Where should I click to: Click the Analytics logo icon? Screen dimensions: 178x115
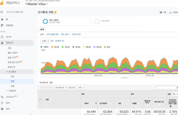(x=2, y=3)
